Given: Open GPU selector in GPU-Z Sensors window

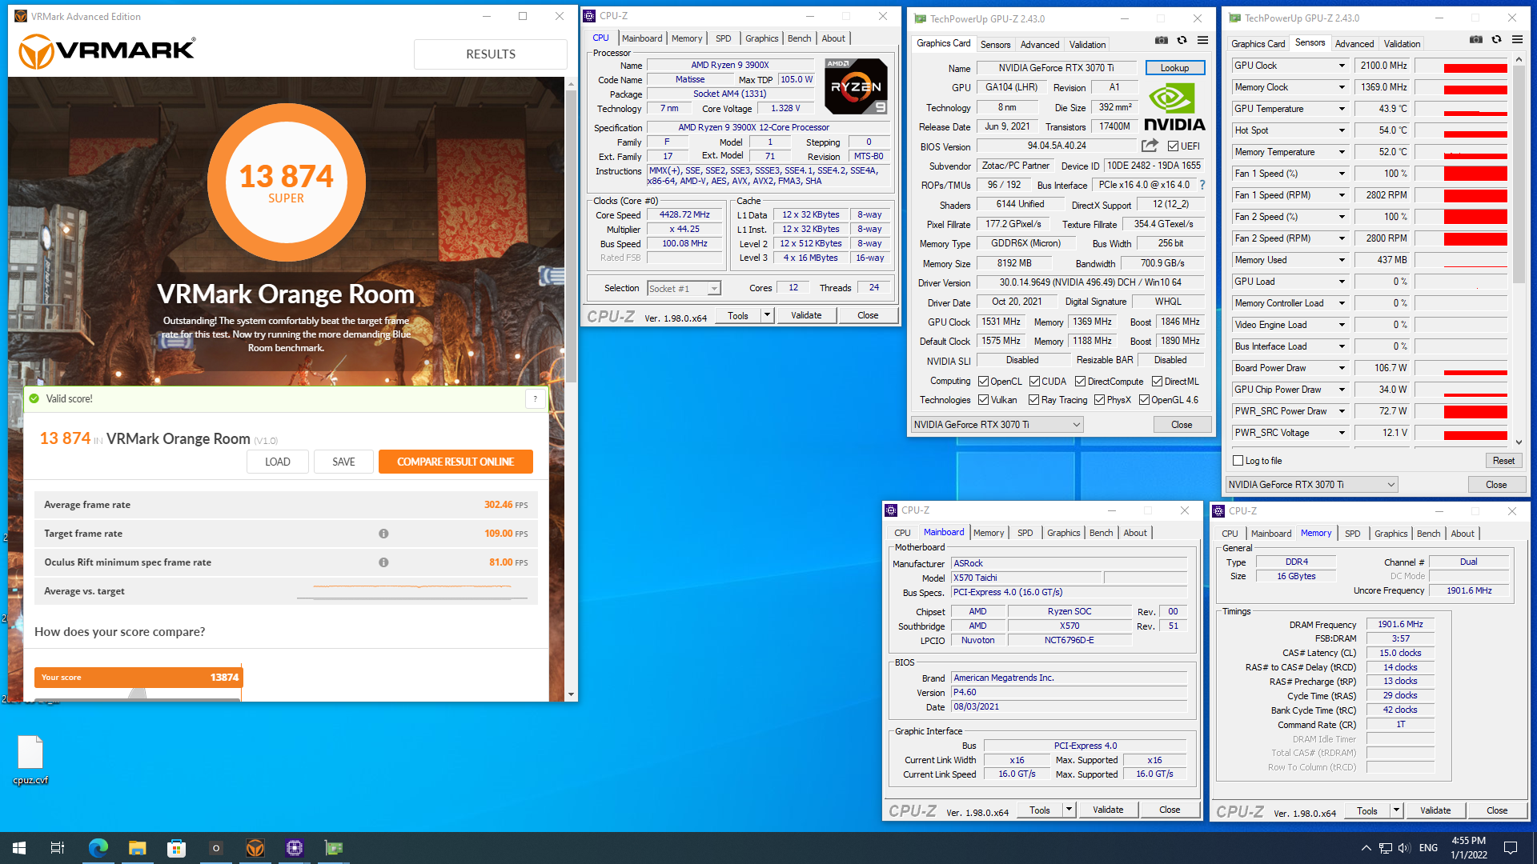Looking at the screenshot, I should [x=1311, y=485].
